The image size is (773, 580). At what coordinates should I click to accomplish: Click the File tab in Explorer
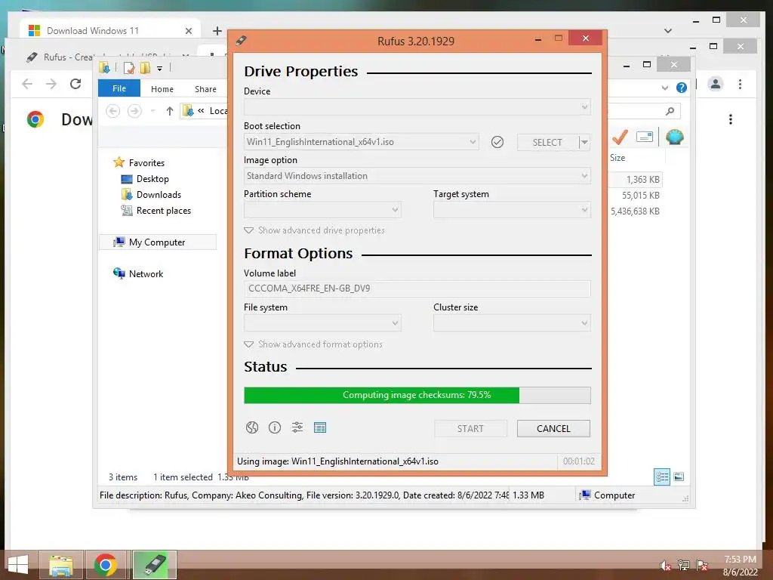119,88
